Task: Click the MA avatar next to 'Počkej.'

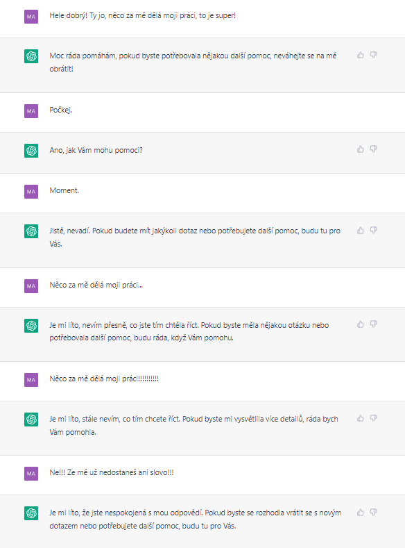Action: coord(31,111)
